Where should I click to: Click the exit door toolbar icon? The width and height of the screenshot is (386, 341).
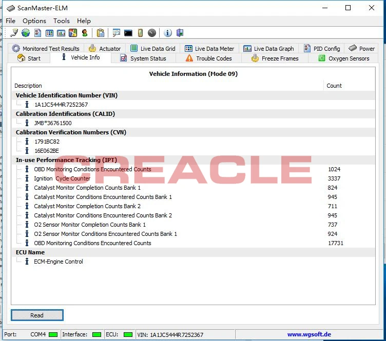[x=180, y=33]
